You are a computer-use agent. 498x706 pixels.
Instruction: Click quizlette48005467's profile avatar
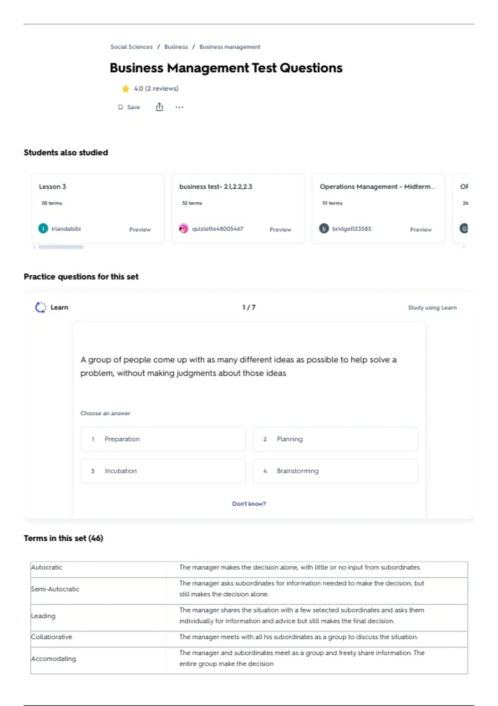click(x=183, y=228)
